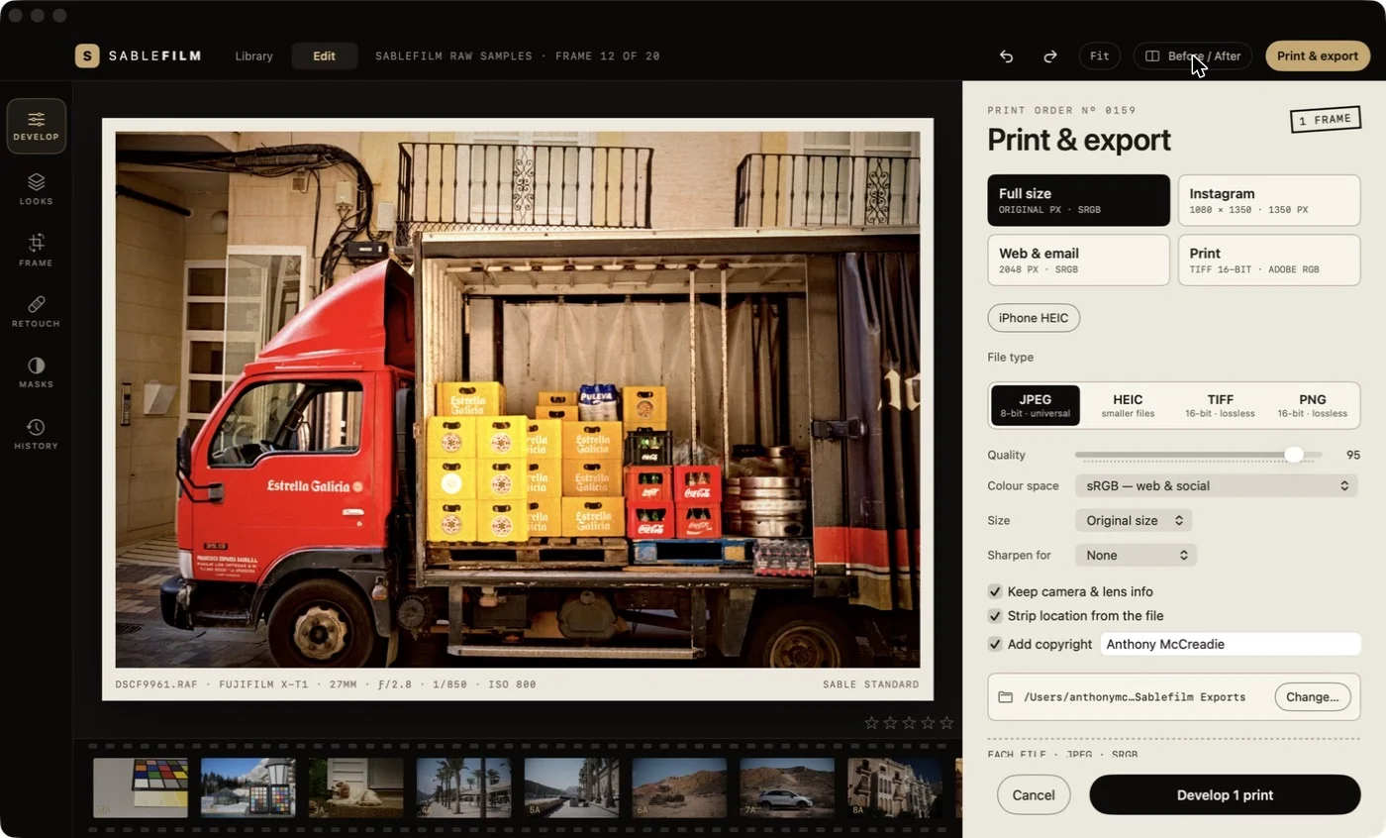The height and width of the screenshot is (838, 1386).
Task: Toggle Strip location from the file
Action: (x=995, y=616)
